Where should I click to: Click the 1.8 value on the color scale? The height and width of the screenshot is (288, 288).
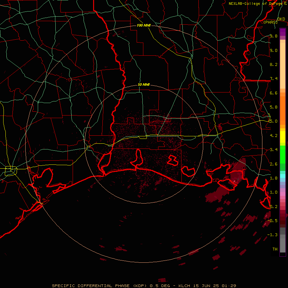[274, 178]
